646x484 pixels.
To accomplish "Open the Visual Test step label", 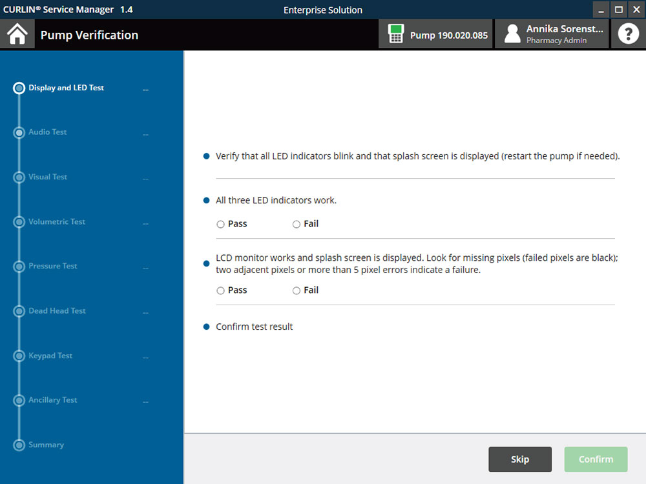I will [x=48, y=177].
